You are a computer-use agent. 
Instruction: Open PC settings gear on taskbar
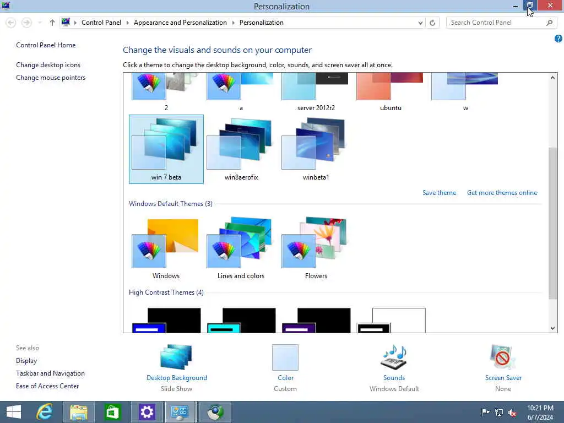[147, 412]
